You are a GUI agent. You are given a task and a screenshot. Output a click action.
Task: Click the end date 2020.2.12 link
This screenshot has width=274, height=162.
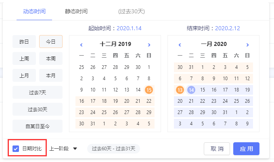point(227,28)
